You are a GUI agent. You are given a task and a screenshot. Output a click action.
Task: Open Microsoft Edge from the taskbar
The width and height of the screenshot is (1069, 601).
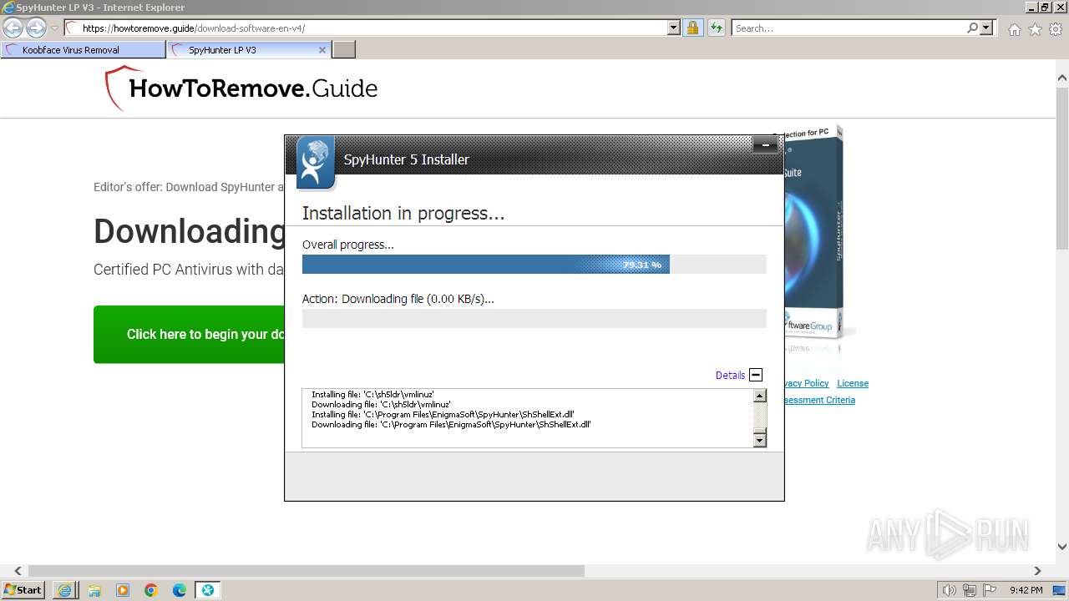180,590
